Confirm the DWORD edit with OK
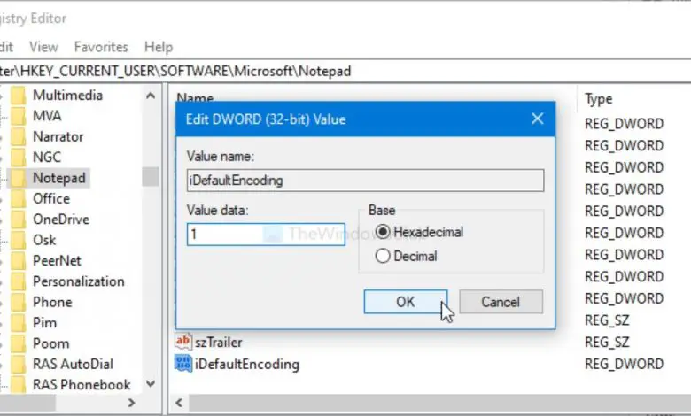The width and height of the screenshot is (691, 416). (x=405, y=301)
